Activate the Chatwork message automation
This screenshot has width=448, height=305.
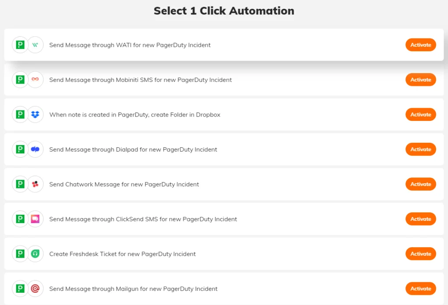pyautogui.click(x=420, y=184)
